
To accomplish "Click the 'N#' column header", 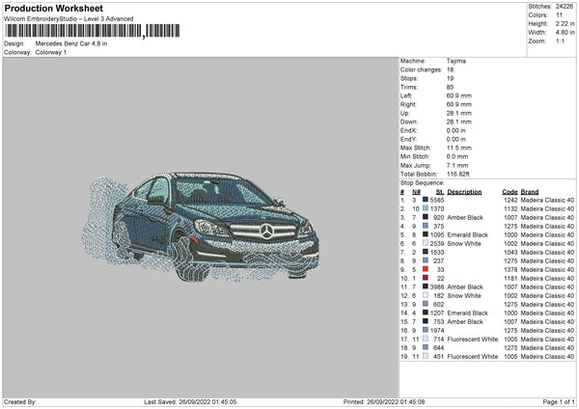I will coord(416,192).
